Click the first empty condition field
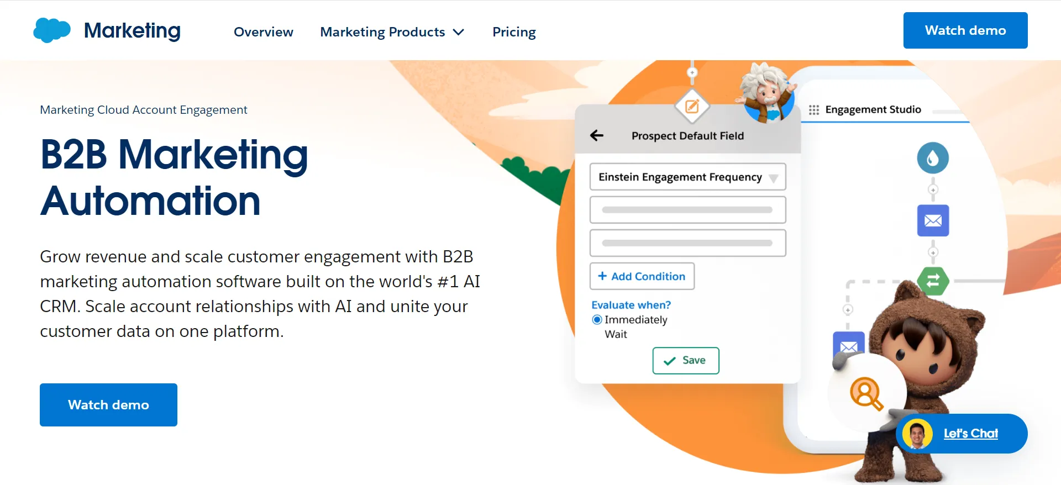This screenshot has width=1061, height=485. (687, 210)
